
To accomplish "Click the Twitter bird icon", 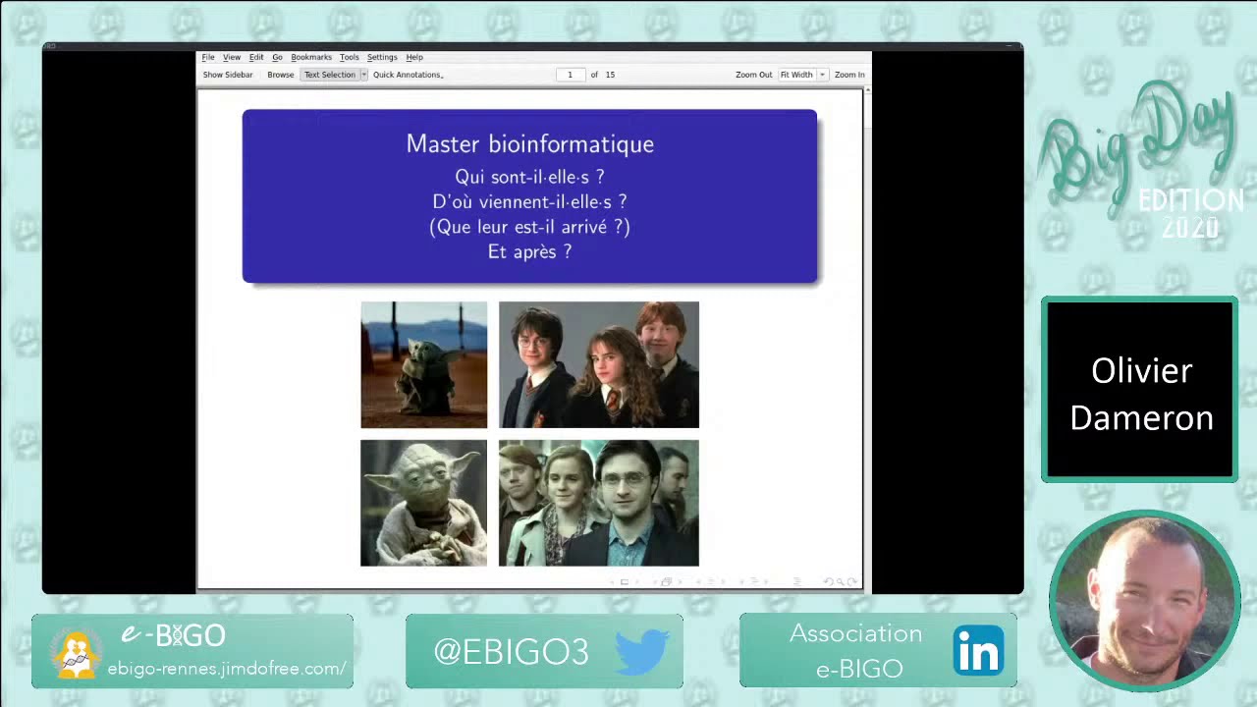I will click(642, 651).
